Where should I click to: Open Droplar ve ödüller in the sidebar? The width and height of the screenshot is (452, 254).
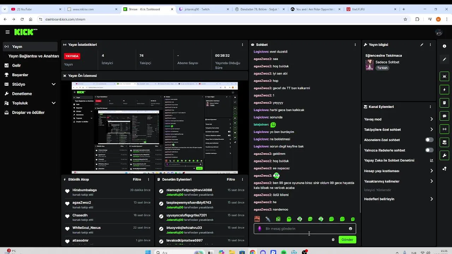coord(28,113)
